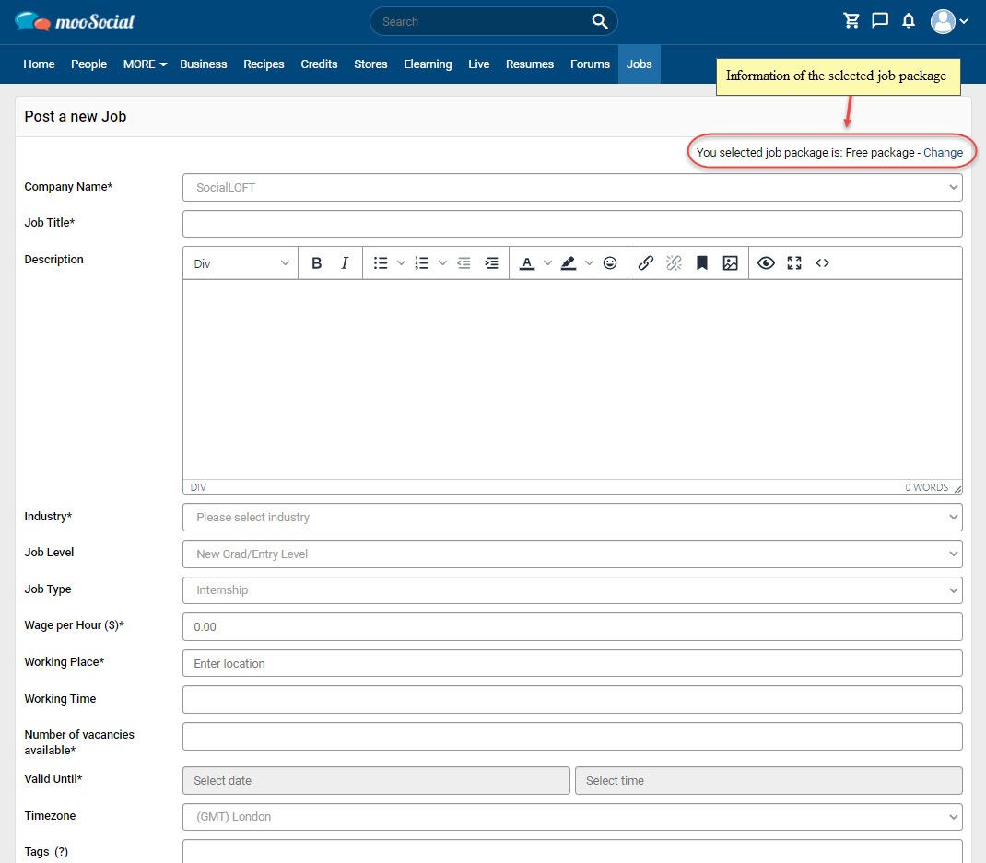Apply text color to selection
This screenshot has height=863, width=986.
(x=527, y=263)
